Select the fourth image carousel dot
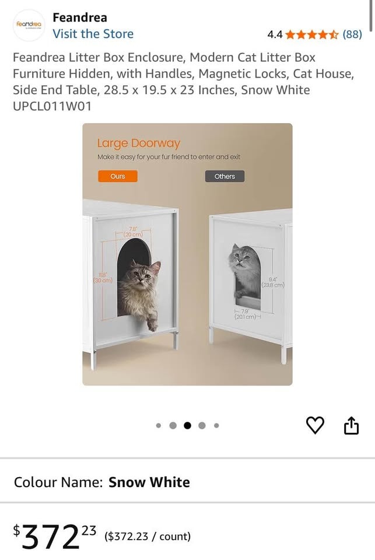375x560 pixels. [x=202, y=425]
